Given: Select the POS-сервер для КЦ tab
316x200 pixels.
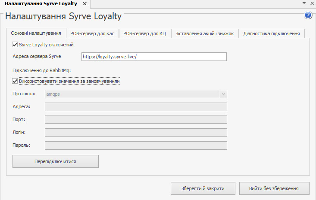Looking at the screenshot, I should [144, 33].
